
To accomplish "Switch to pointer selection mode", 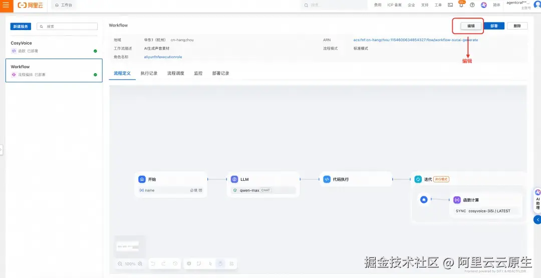I will (x=210, y=263).
